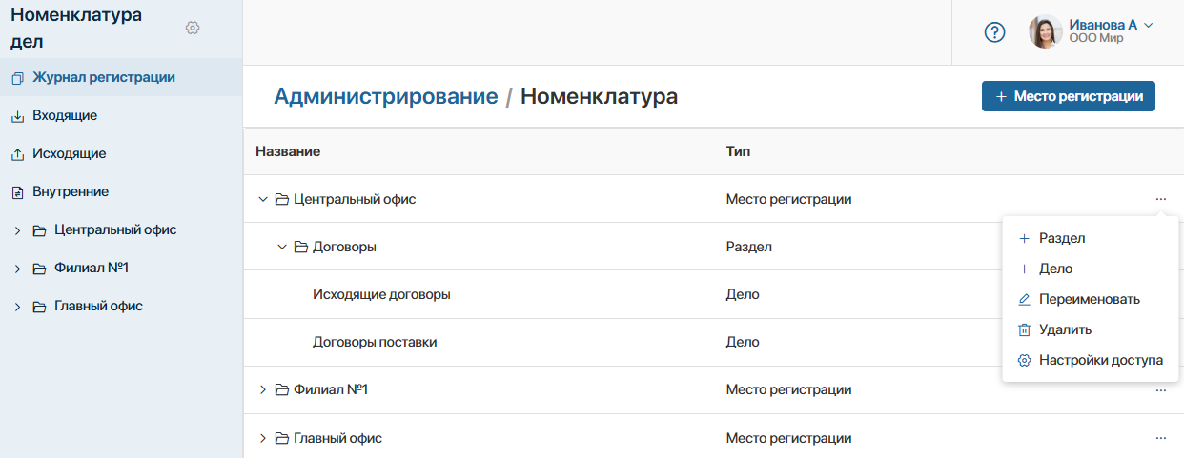Image resolution: width=1184 pixels, height=458 pixels.
Task: Click the user avatar photo
Action: tap(1046, 31)
